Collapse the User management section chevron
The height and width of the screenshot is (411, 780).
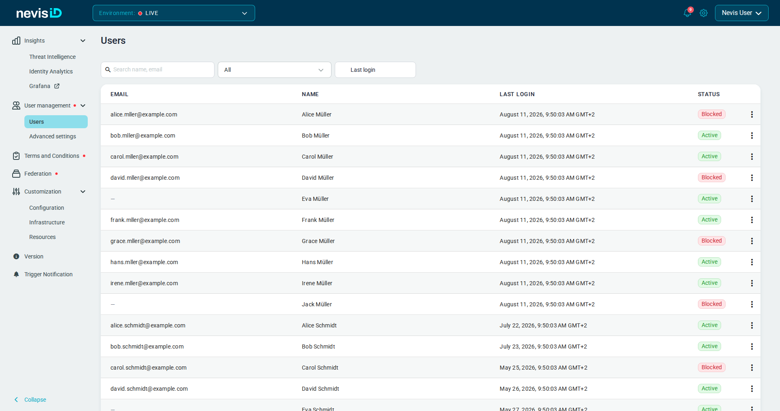click(83, 105)
